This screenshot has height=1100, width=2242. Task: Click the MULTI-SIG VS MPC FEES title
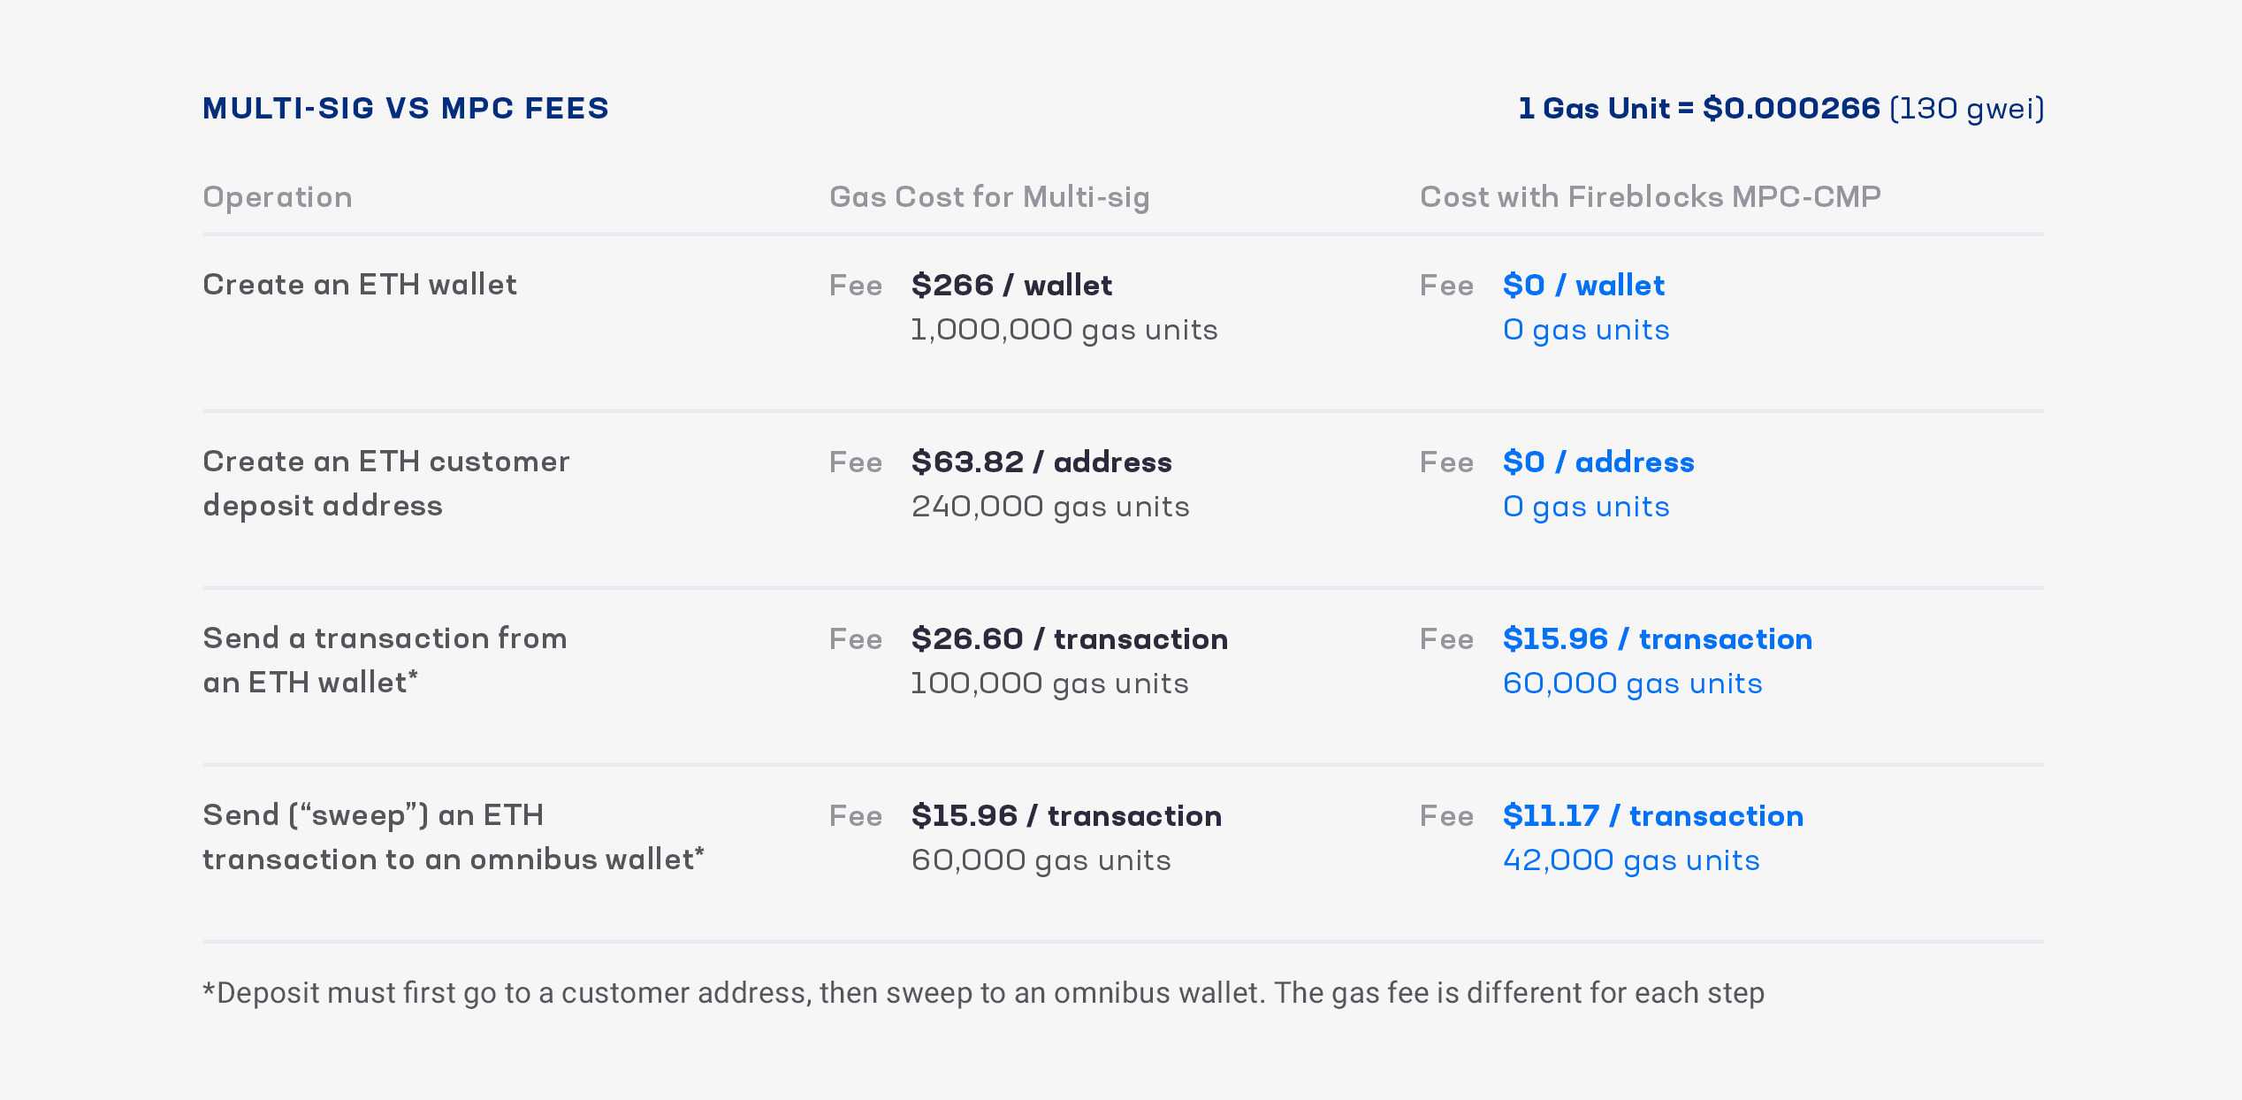click(406, 108)
